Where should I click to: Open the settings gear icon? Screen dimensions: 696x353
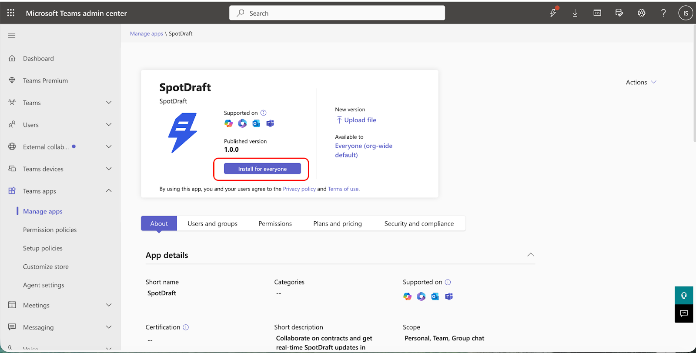click(x=641, y=13)
